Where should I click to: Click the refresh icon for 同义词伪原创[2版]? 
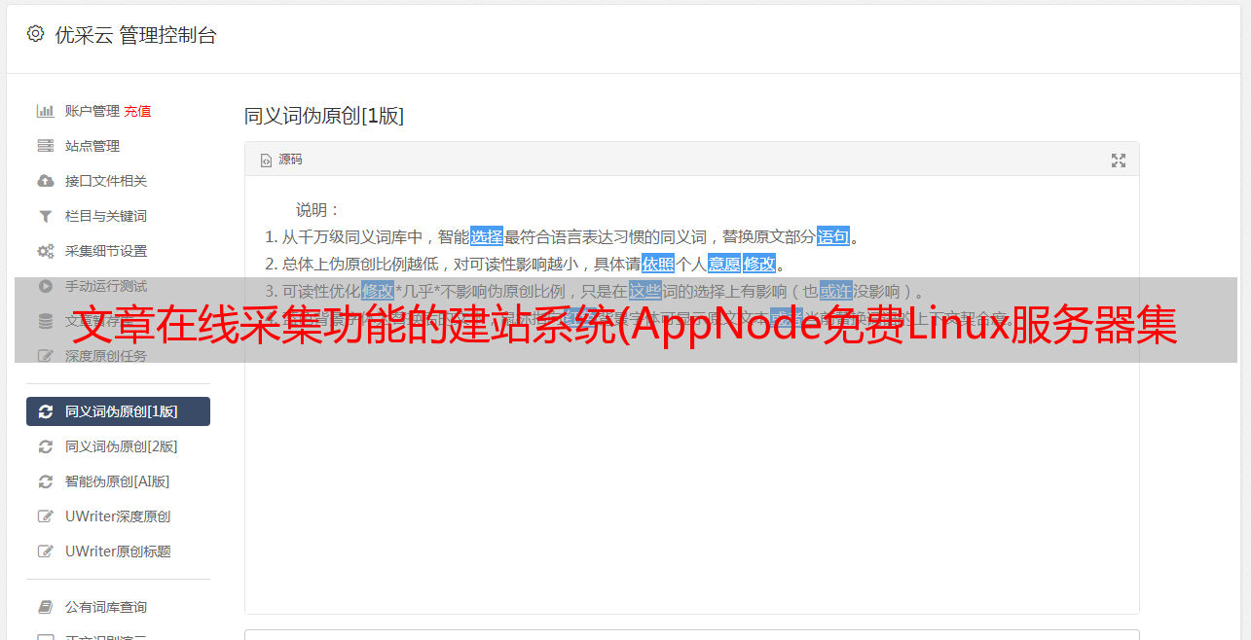45,446
